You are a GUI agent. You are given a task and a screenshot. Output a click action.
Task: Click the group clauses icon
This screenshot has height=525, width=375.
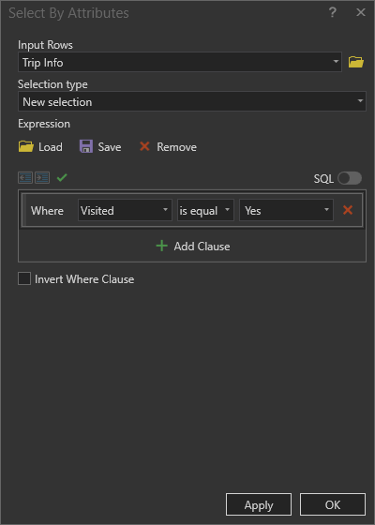click(42, 177)
